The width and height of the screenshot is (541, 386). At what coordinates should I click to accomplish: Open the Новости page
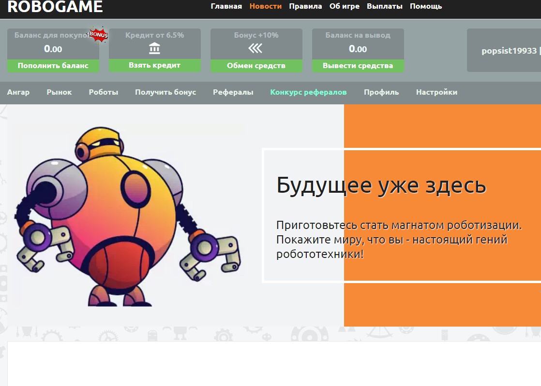point(265,6)
